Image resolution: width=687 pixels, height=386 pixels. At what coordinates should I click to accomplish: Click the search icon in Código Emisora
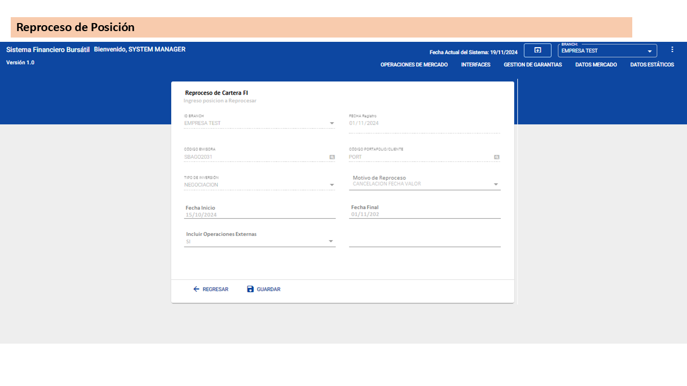point(332,157)
